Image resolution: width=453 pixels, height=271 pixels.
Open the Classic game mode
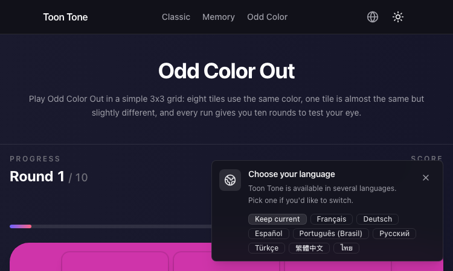(176, 17)
